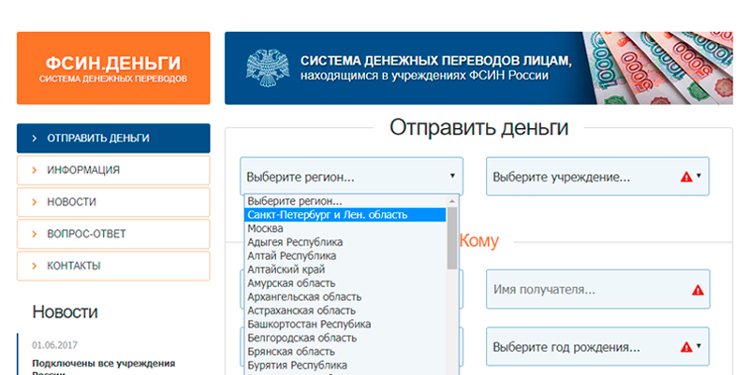Select Архангельская область option
Image resolution: width=749 pixels, height=375 pixels.
coord(345,296)
